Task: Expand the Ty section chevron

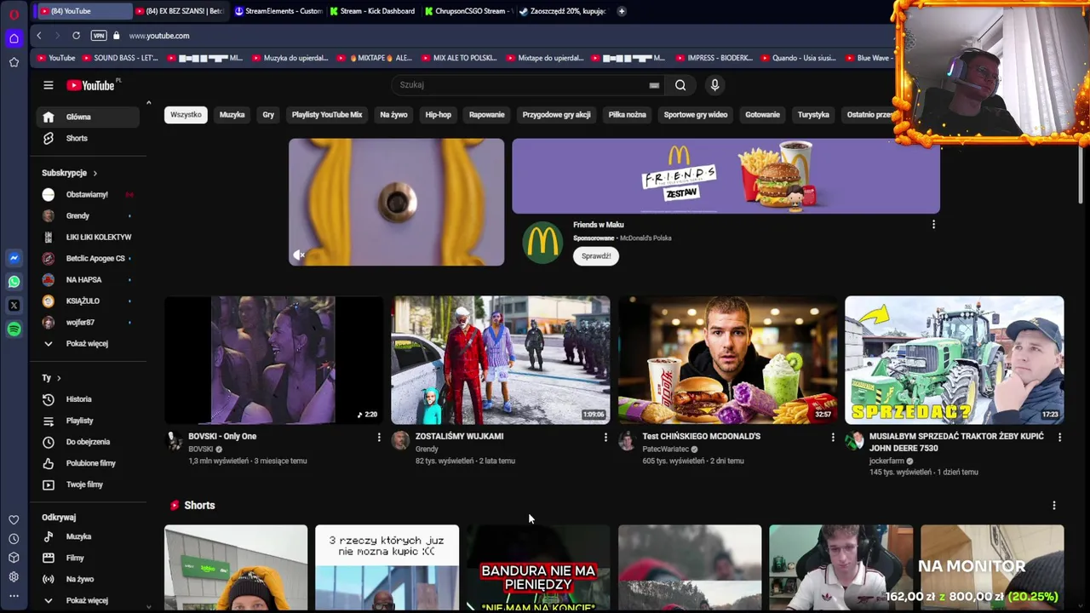Action: (59, 378)
